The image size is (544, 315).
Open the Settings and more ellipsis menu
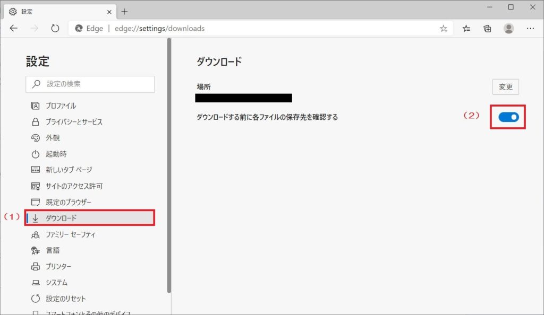[x=530, y=29]
